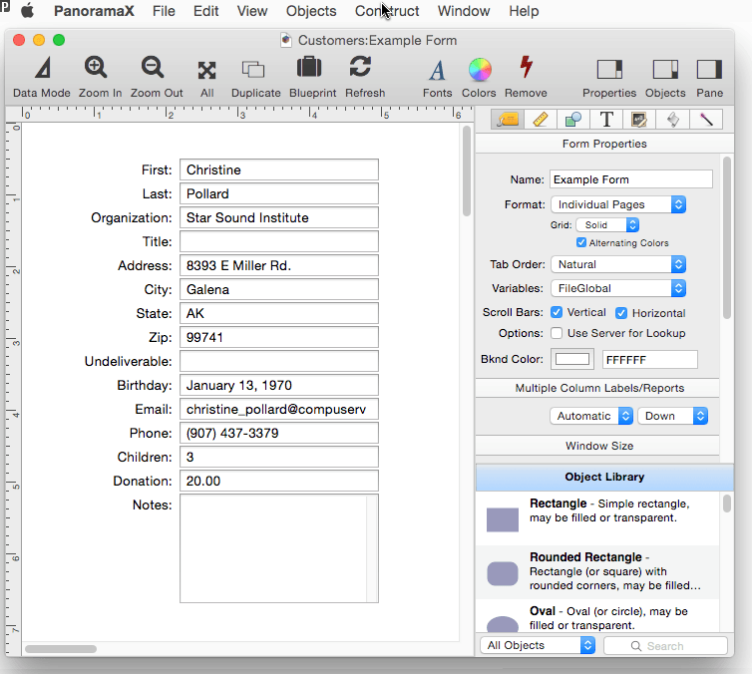Toggle Alternating Colors checkbox
Viewport: 752px width, 674px height.
click(x=580, y=242)
